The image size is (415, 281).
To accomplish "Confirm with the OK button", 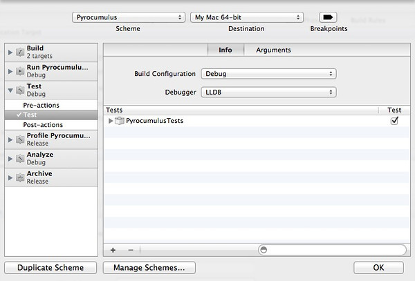I will pyautogui.click(x=378, y=267).
